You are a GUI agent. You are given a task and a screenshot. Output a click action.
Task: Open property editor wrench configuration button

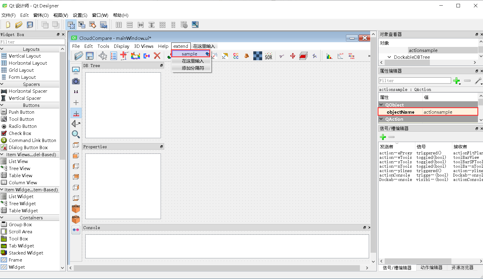(478, 81)
